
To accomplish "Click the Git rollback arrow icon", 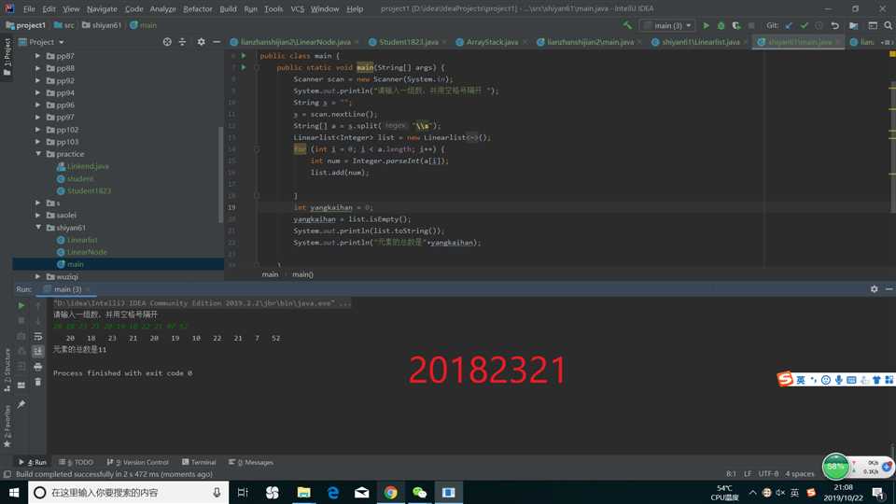I will click(834, 25).
